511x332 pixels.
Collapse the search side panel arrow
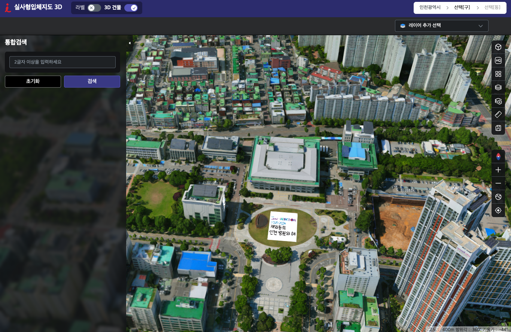click(130, 43)
